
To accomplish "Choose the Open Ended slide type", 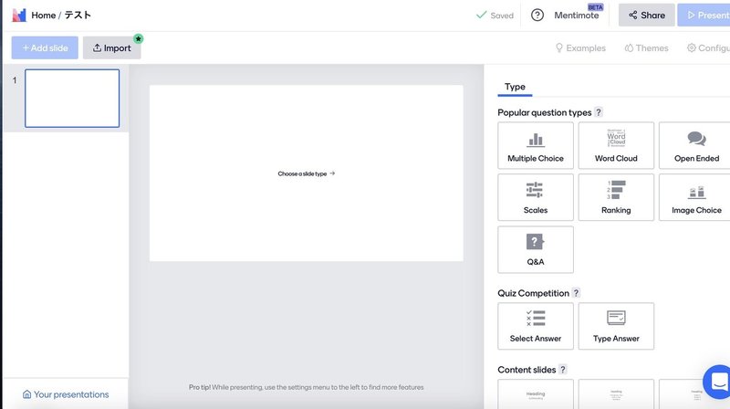I will (696, 146).
